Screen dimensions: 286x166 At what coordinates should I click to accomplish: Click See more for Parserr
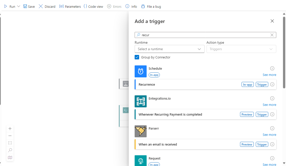(x=270, y=135)
